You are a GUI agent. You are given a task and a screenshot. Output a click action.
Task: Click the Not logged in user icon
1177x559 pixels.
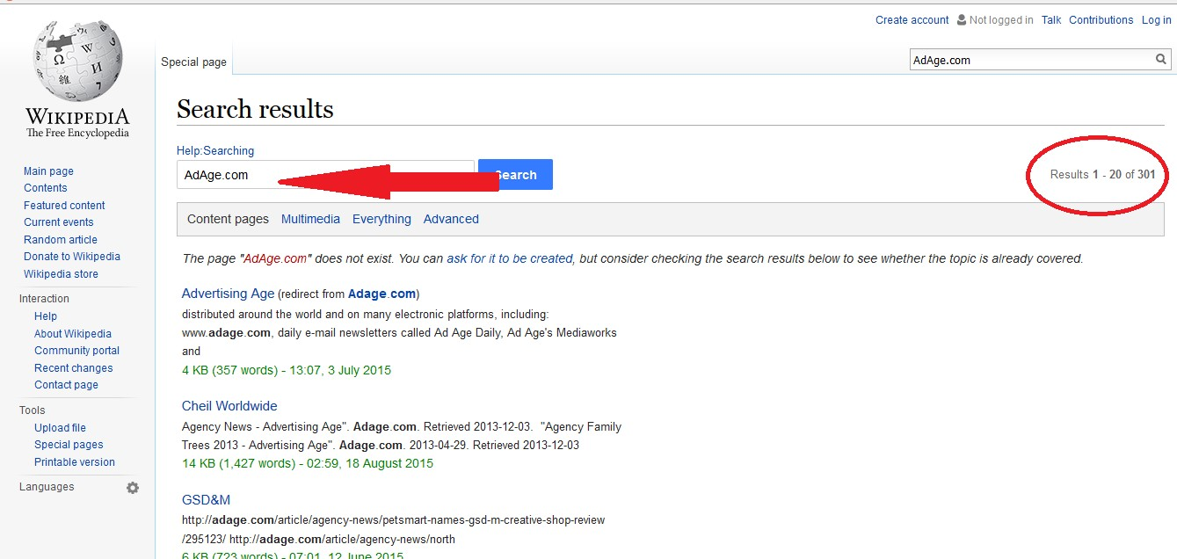(962, 20)
